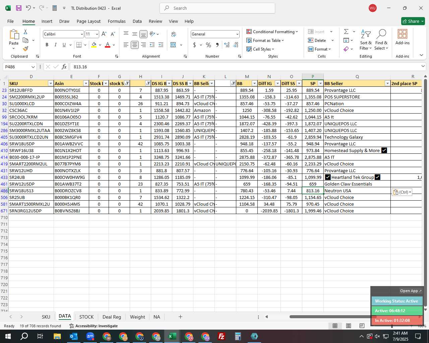Image resolution: width=429 pixels, height=343 pixels.
Task: Open the Add-ins button
Action: 403,37
